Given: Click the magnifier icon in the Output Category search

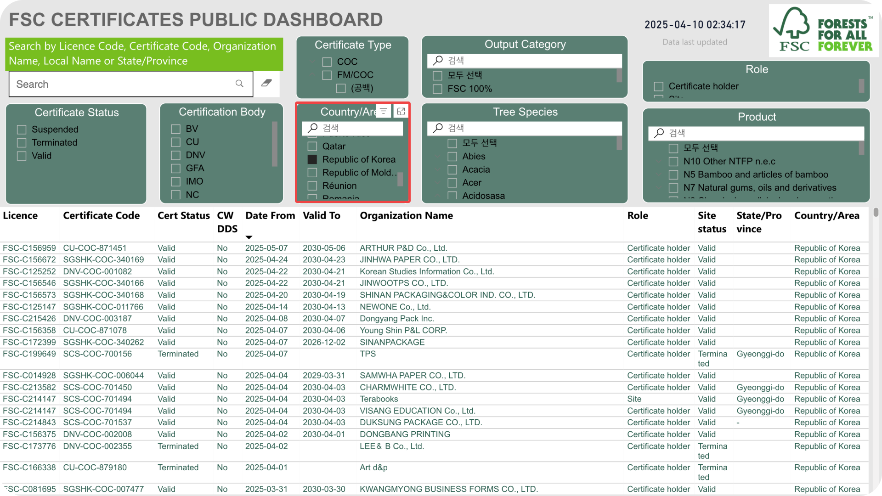Looking at the screenshot, I should 438,60.
